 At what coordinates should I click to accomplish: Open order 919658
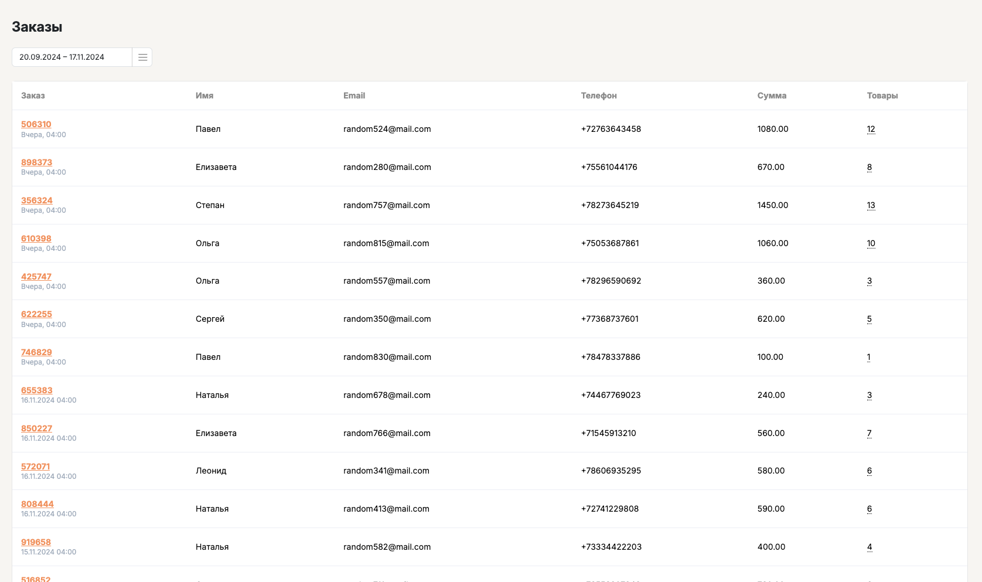(36, 542)
